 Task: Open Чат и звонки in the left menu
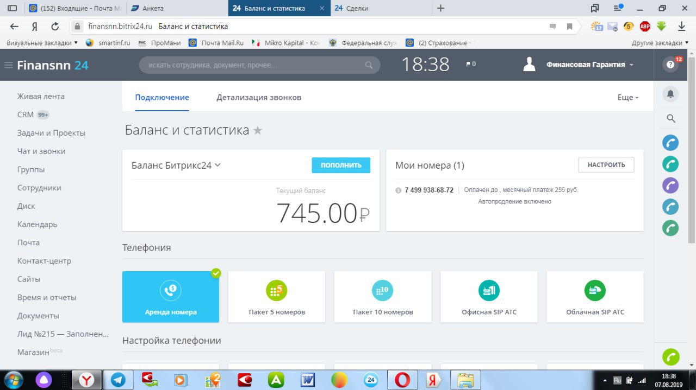tap(41, 151)
